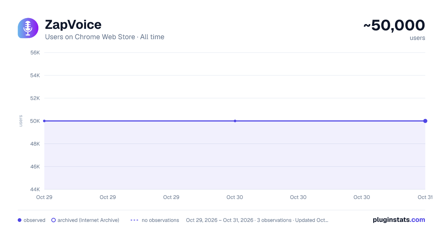This screenshot has height=233, width=443.
Task: Click the Oct 29 data point at chart start
Action: pos(44,121)
